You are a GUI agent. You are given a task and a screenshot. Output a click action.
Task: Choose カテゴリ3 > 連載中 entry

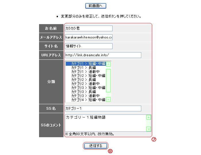(x=86, y=96)
